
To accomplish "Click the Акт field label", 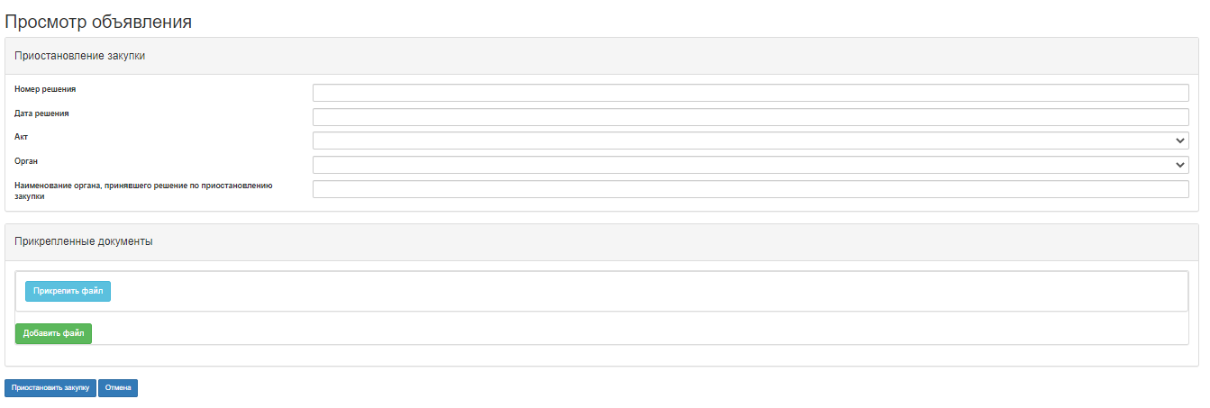I will 23,137.
